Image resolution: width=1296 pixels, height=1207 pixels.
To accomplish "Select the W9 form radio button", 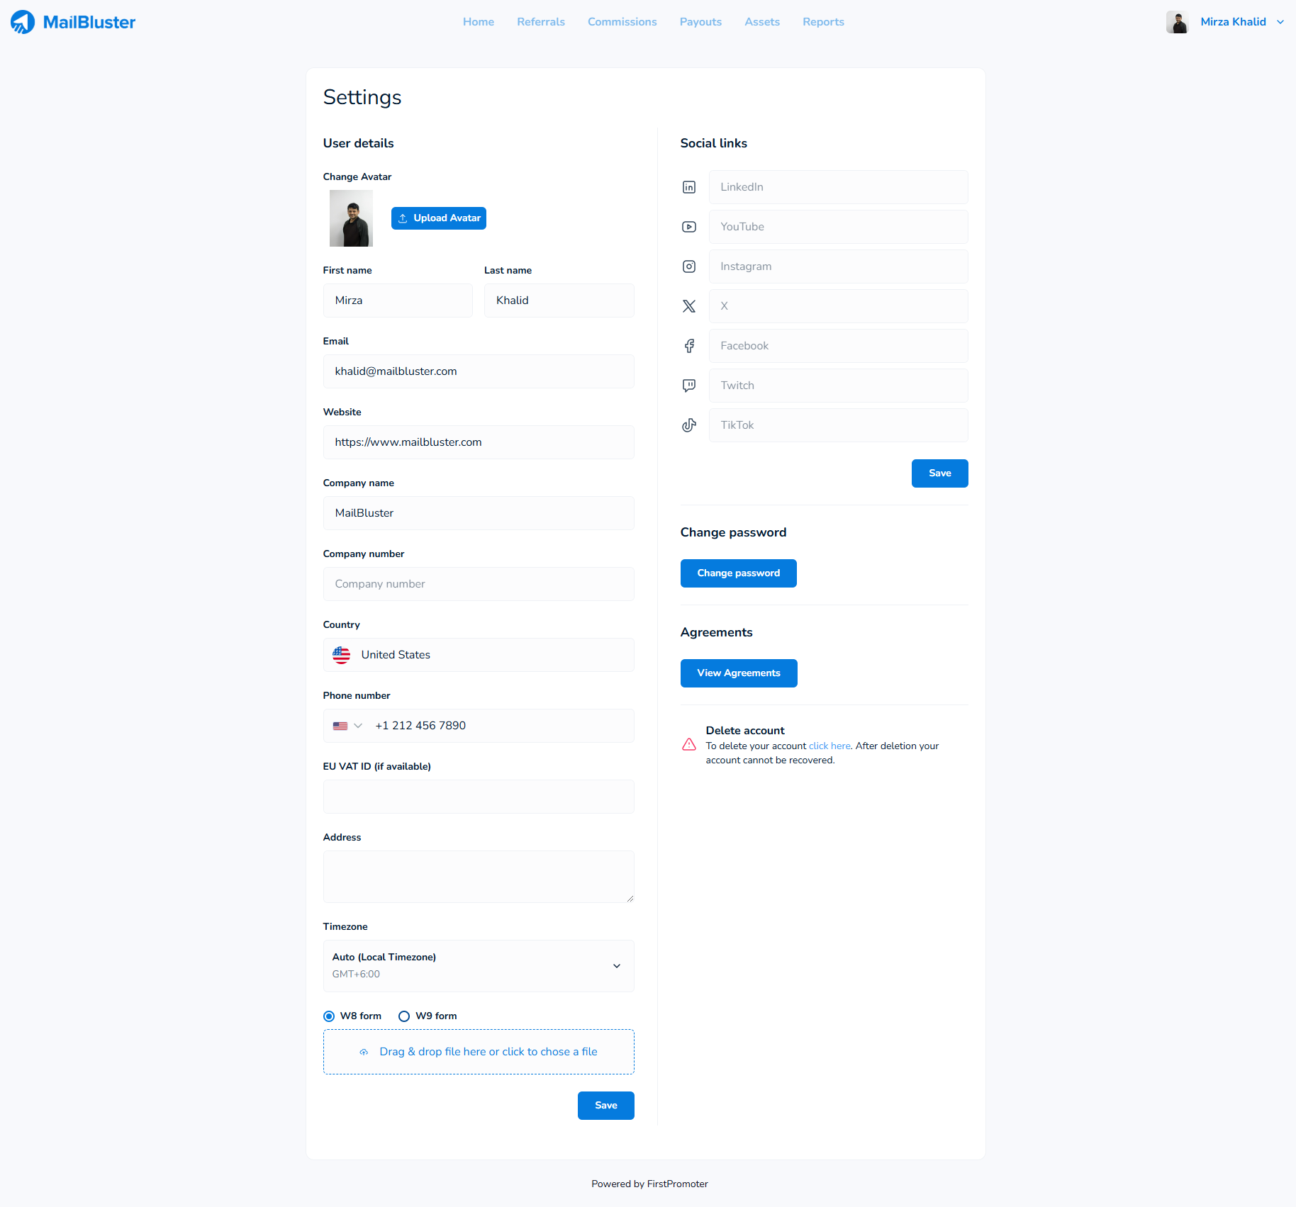I will coord(404,1016).
